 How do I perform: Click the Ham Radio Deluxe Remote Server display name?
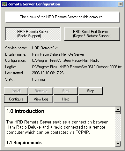tap(58, 54)
